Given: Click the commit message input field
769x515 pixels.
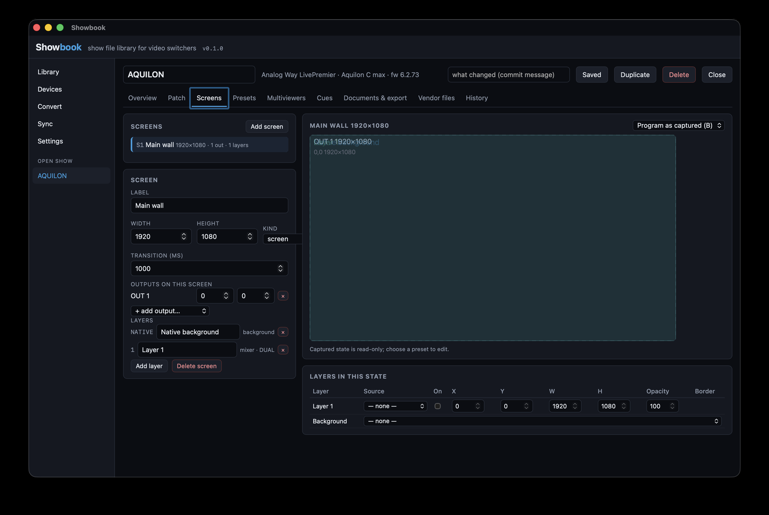Looking at the screenshot, I should (509, 74).
